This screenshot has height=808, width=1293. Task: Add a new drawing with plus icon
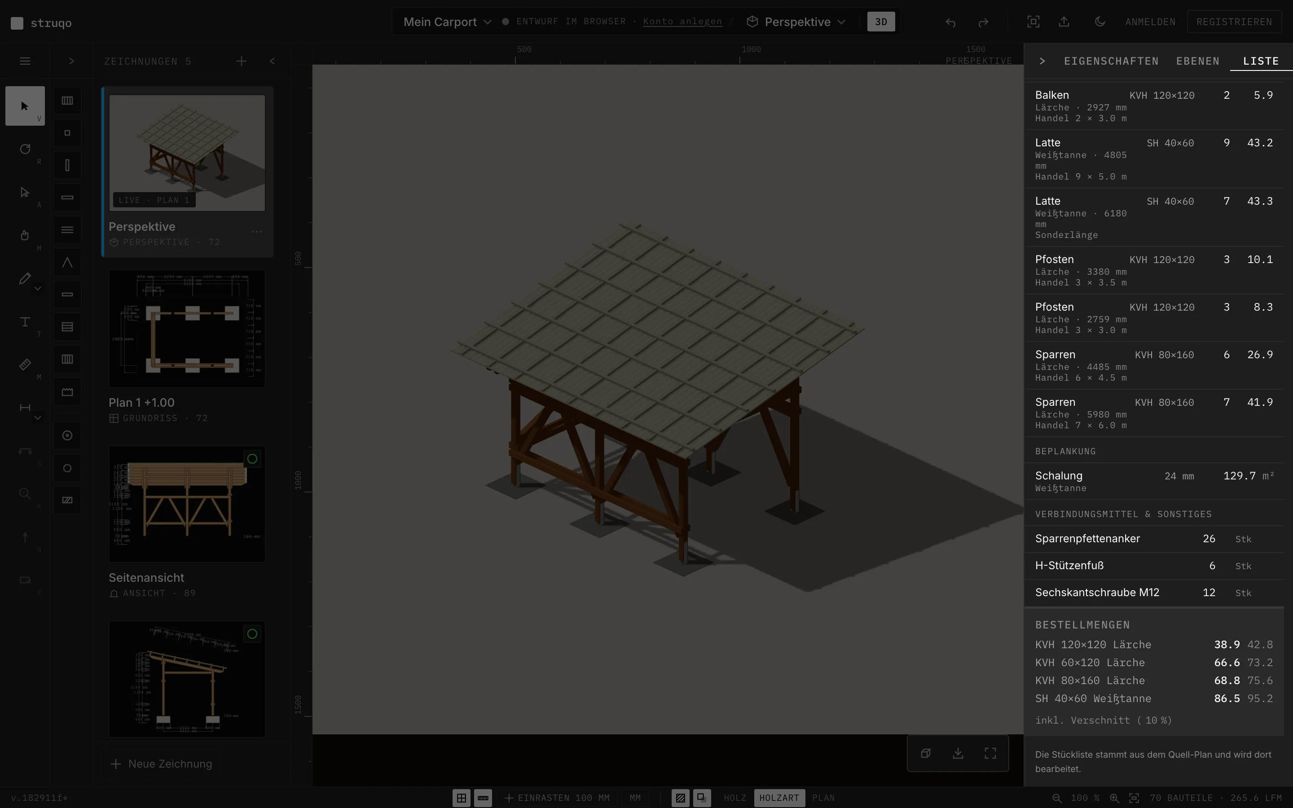242,61
